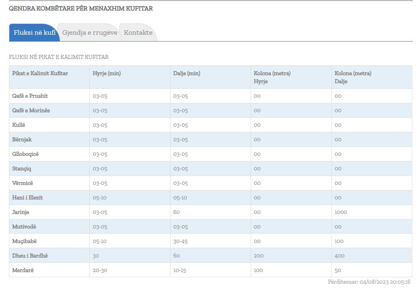Select the Qafë e Morinës row name
This screenshot has width=420, height=291.
(31, 111)
